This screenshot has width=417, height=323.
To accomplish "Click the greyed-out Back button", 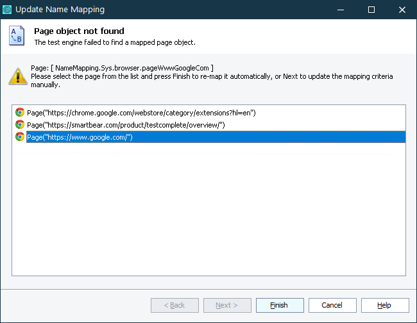I will pyautogui.click(x=174, y=305).
